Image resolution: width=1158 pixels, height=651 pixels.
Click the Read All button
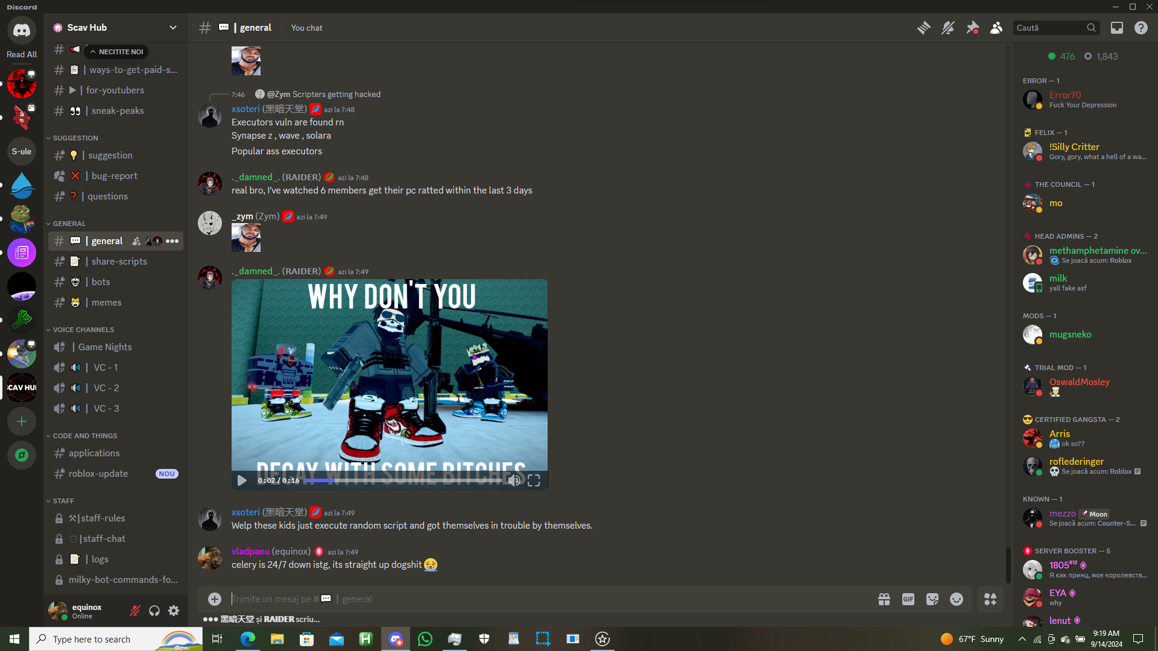pyautogui.click(x=22, y=54)
